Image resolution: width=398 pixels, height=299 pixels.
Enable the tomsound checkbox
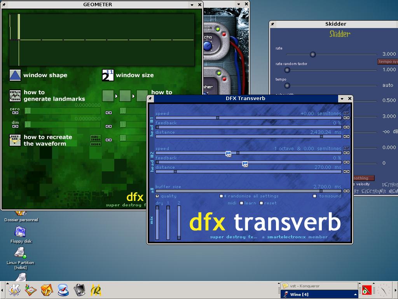[315, 196]
